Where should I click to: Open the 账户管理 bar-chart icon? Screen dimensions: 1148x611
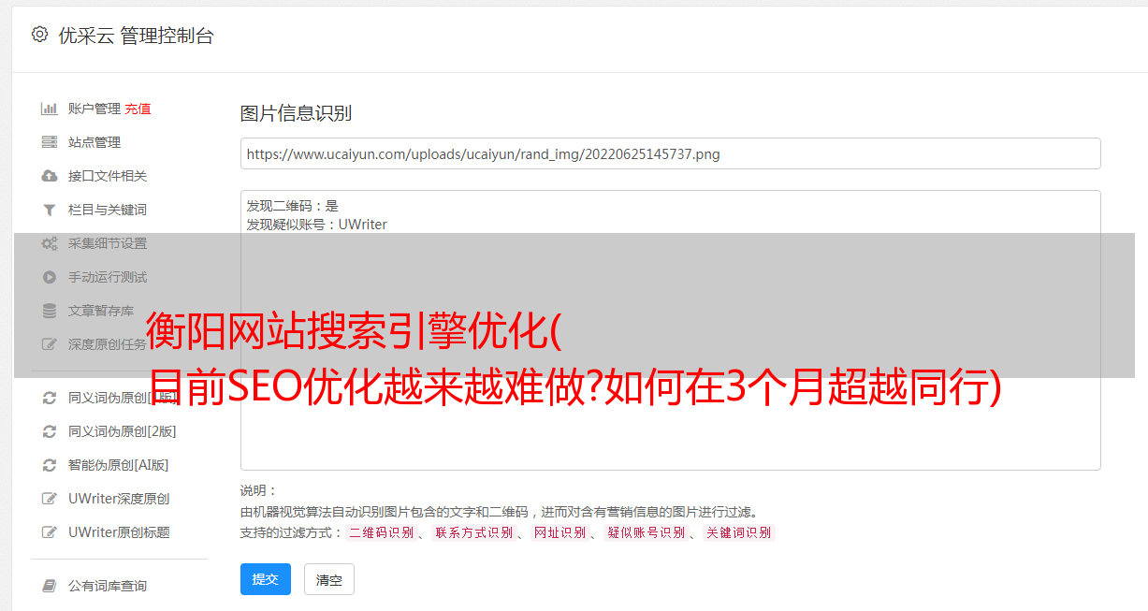pos(50,109)
